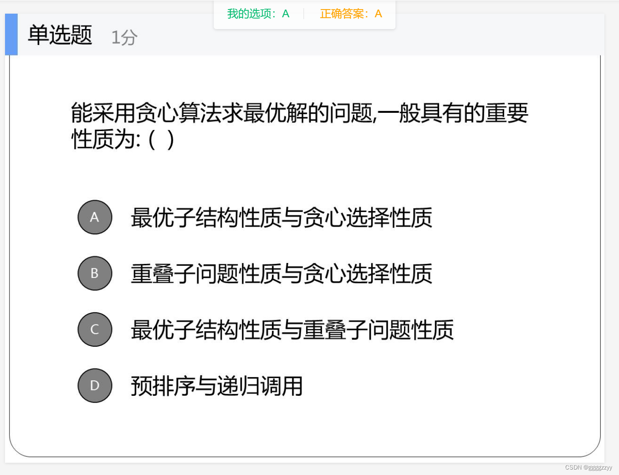
Task: Select the option text 重叠子问题性质与贪心选择性质
Action: point(281,273)
